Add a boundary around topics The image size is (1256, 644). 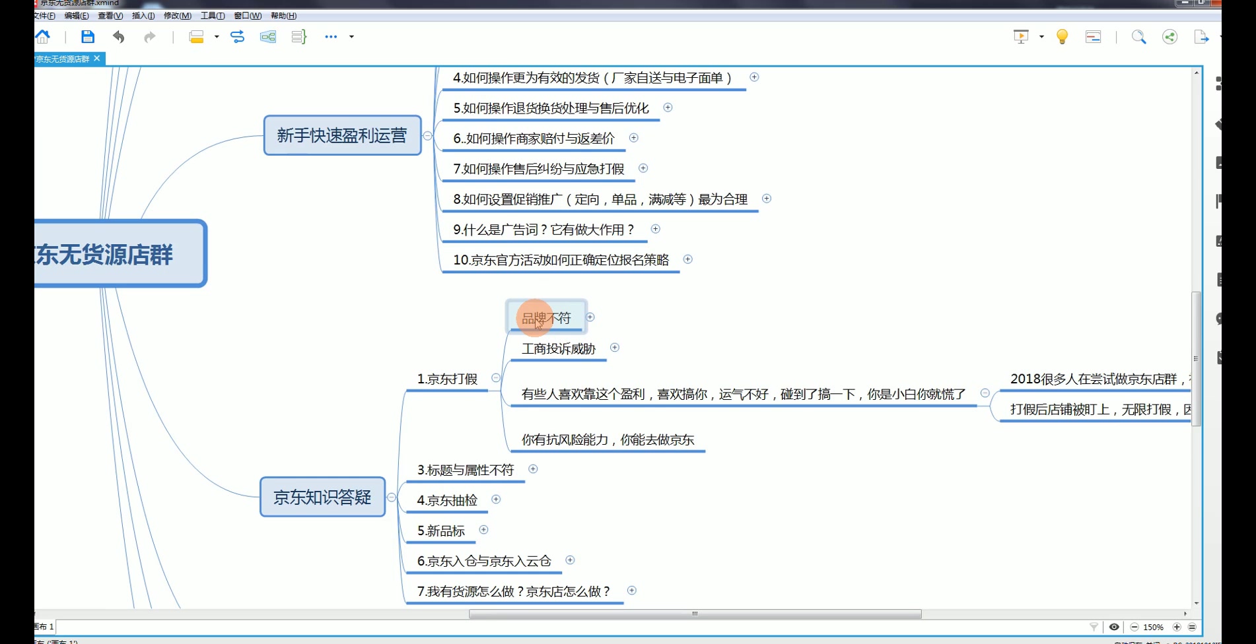[x=268, y=37]
